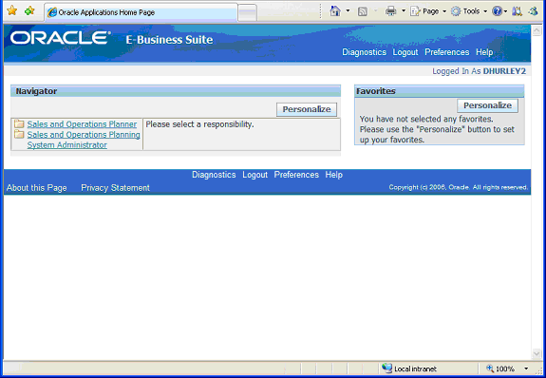Click the scrollbar up arrow
This screenshot has width=546, height=378.
[x=537, y=30]
